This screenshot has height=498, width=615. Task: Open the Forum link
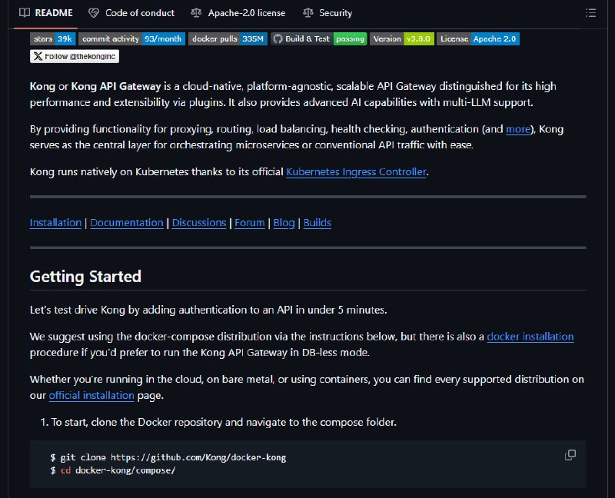point(250,223)
